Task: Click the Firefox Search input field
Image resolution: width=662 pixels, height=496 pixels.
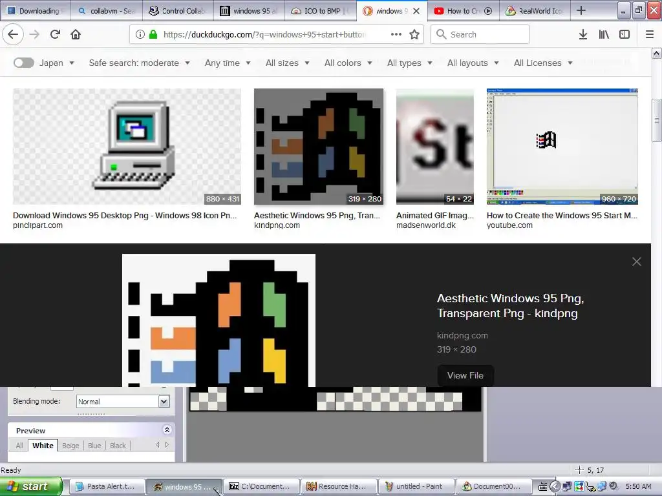Action: (480, 34)
